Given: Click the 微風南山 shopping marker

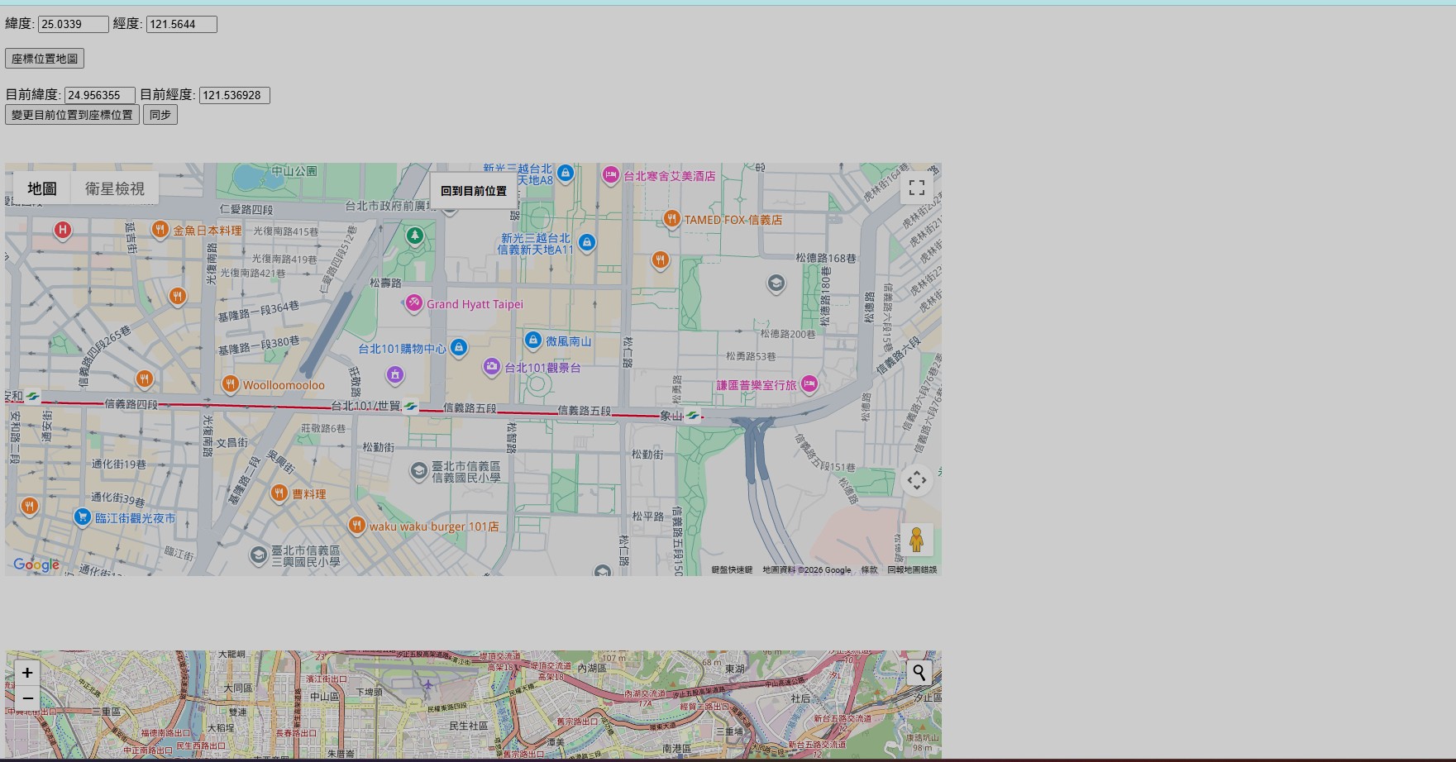Looking at the screenshot, I should pyautogui.click(x=533, y=341).
